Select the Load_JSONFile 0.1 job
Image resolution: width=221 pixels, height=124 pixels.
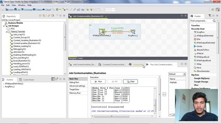pyautogui.click(x=21, y=66)
